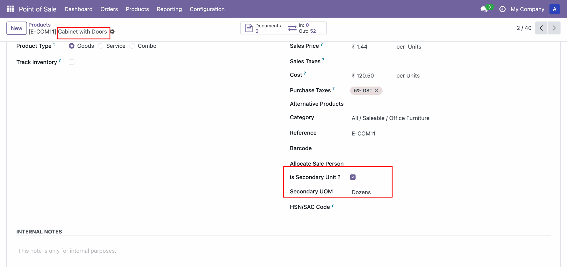
Task: Open the In/Out stock moves button
Action: click(x=306, y=28)
